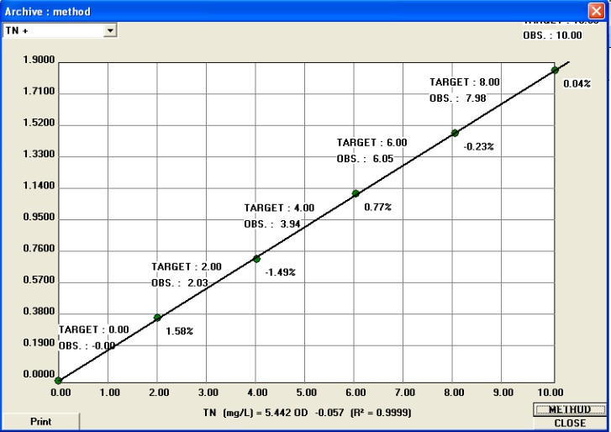Select the calibration point at the origin
Screen dimensions: 611x432
pyautogui.click(x=58, y=381)
